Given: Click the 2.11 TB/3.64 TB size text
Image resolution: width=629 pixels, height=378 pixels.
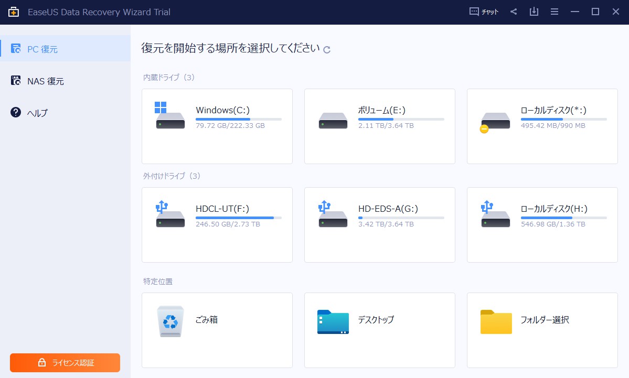Looking at the screenshot, I should (x=386, y=125).
